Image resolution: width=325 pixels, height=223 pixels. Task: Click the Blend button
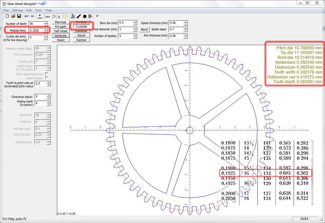coord(144,30)
